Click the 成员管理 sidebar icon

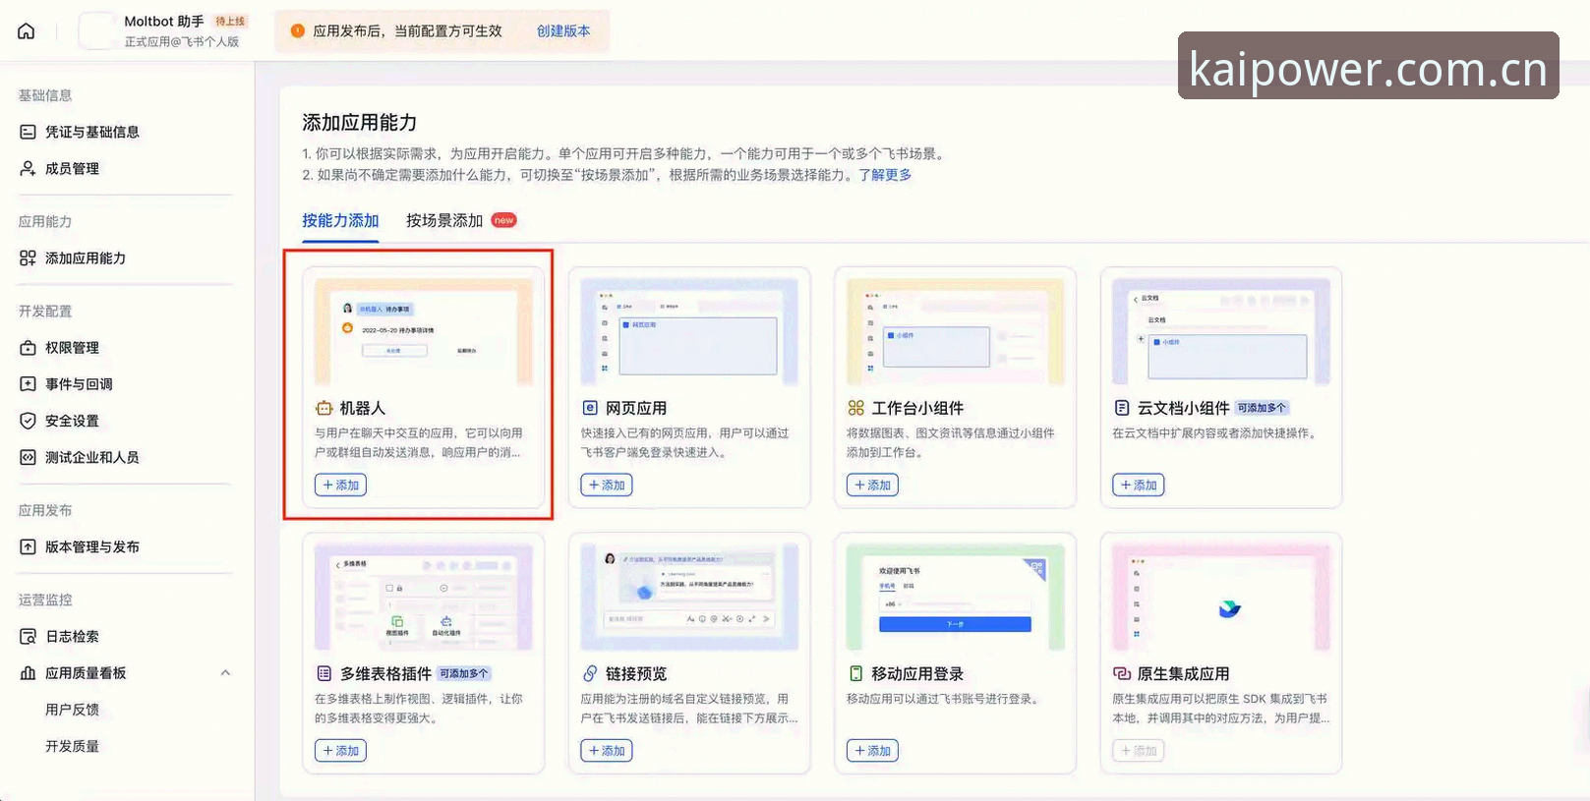28,168
